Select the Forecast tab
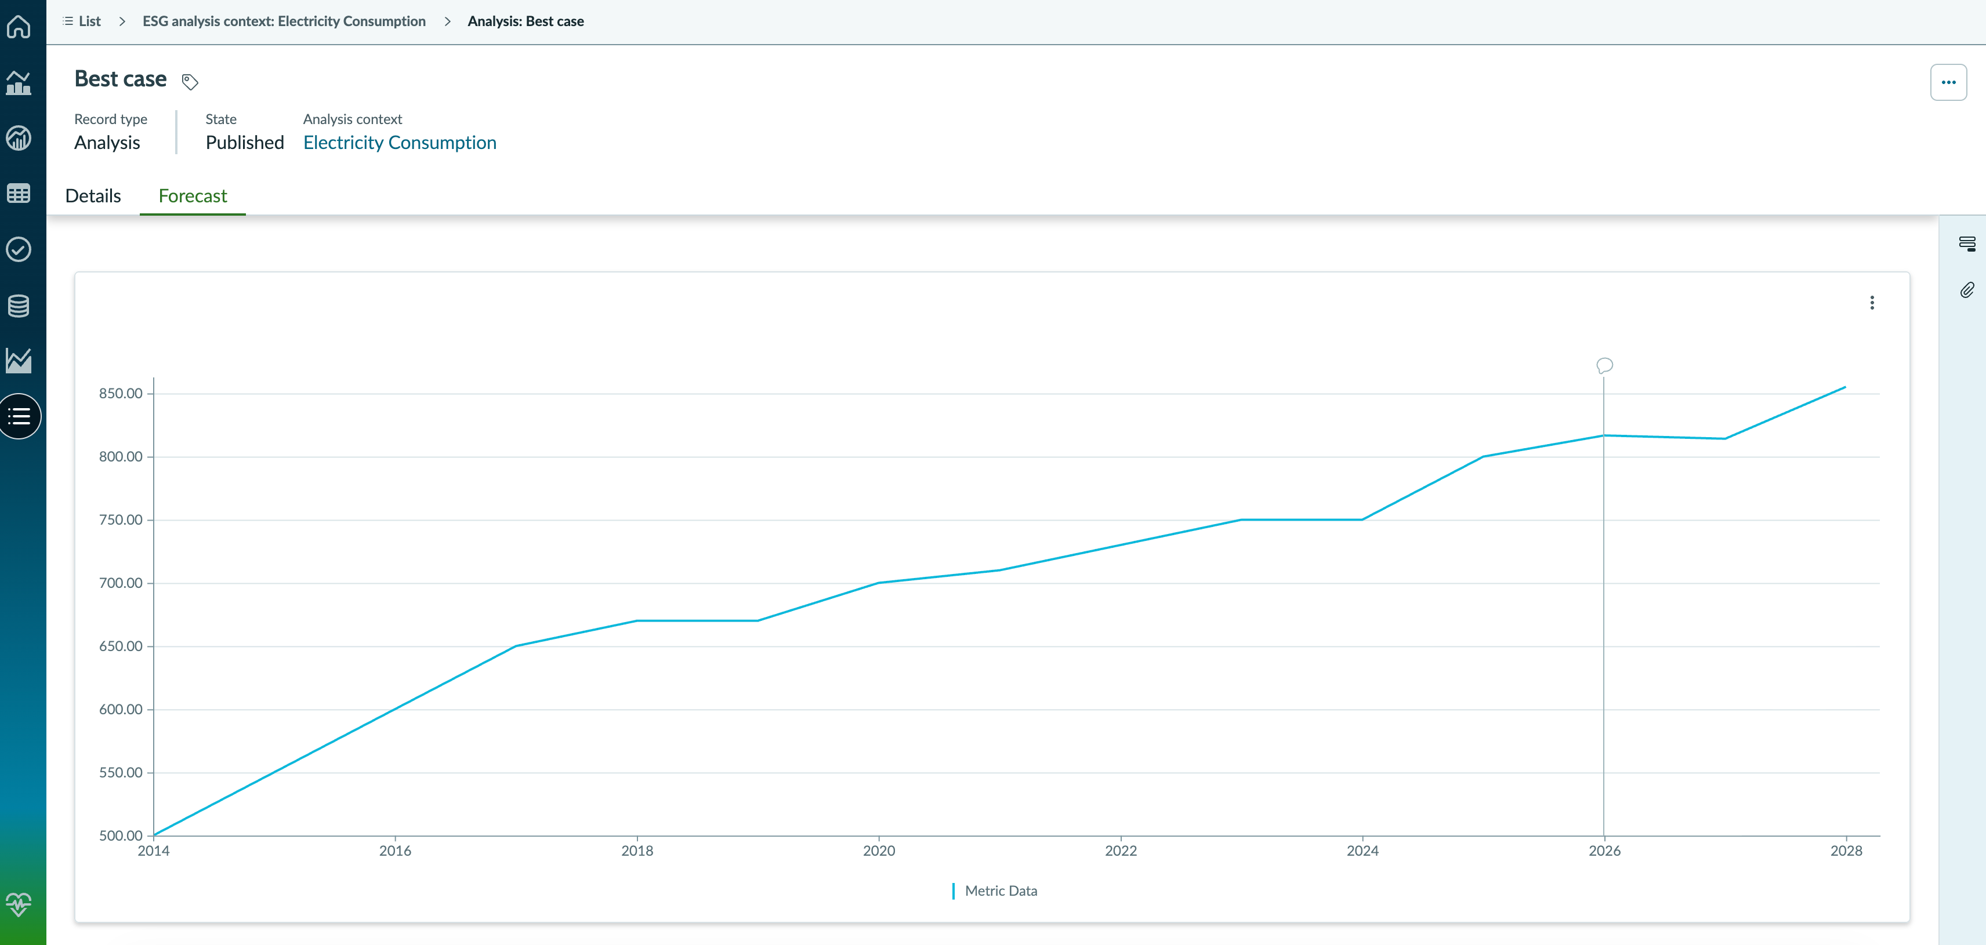1986x945 pixels. coord(193,196)
